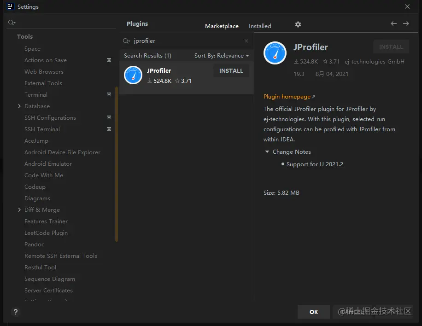422x326 pixels.
Task: Click the Tools section header
Action: point(25,36)
